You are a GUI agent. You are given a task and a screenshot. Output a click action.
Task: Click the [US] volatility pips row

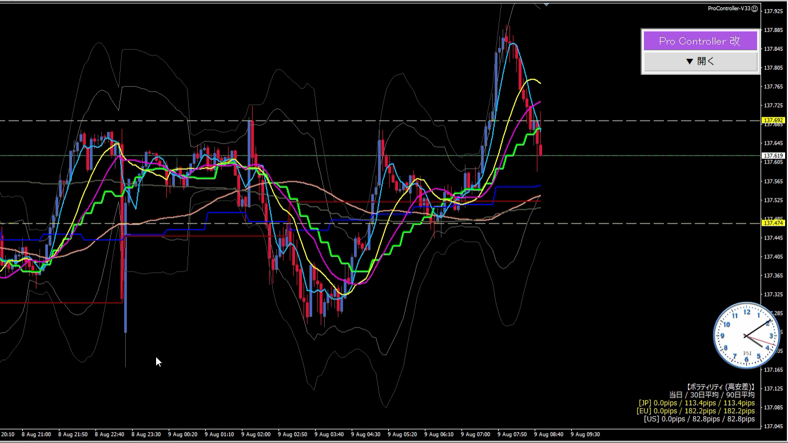click(699, 419)
